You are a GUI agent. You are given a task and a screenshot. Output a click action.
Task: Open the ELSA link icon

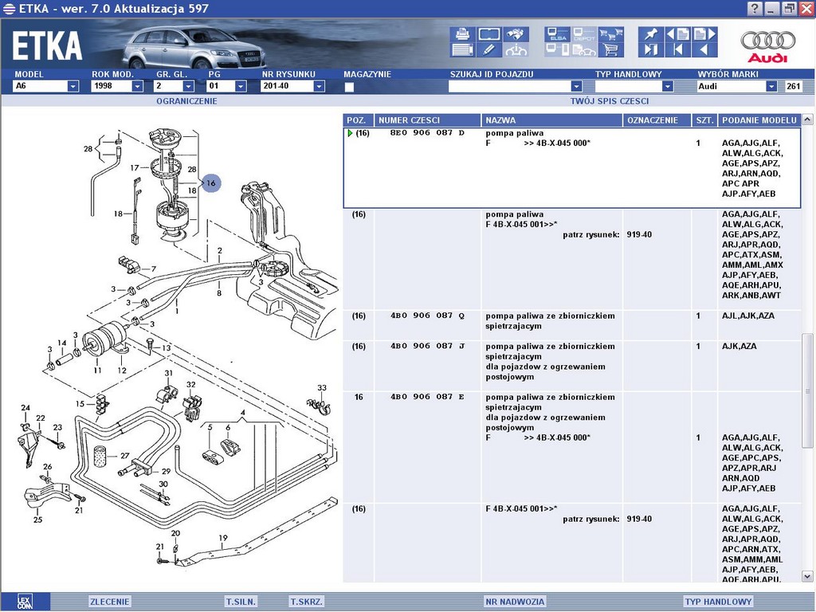point(558,34)
